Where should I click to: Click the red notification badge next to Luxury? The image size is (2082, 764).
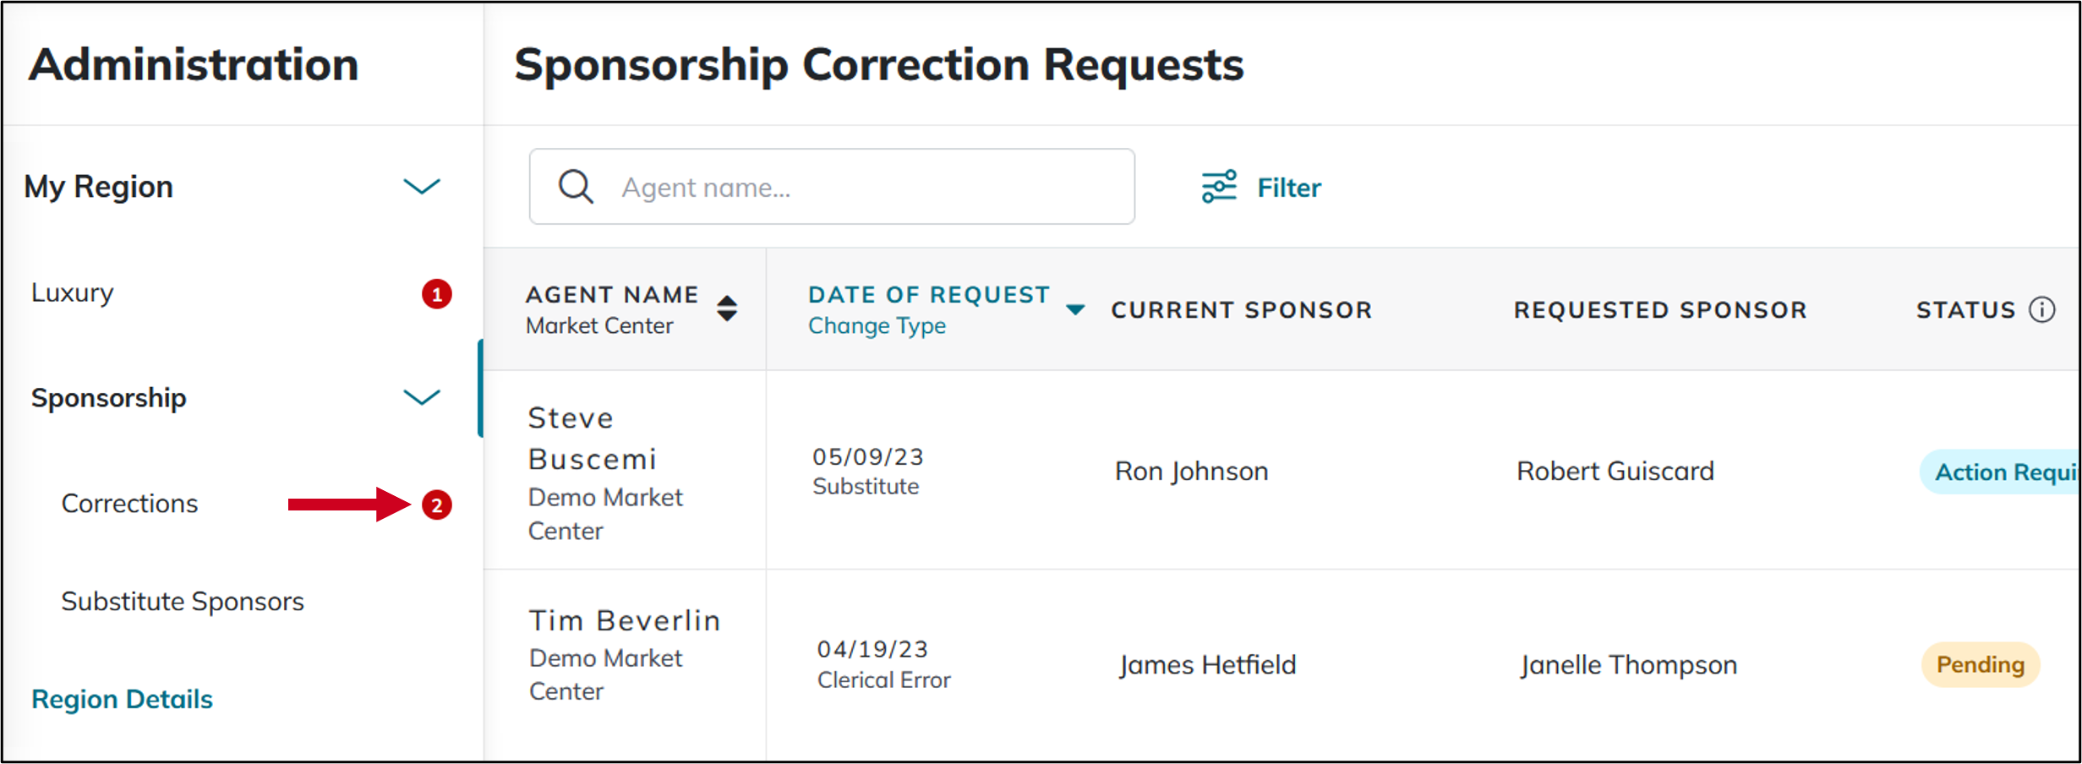tap(436, 293)
